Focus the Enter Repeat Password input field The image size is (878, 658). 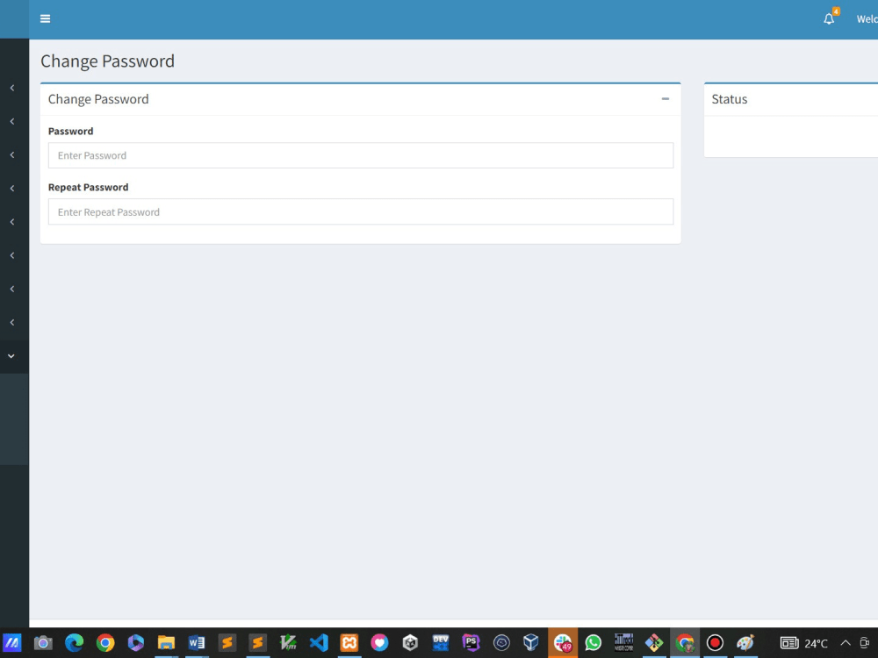coord(361,212)
